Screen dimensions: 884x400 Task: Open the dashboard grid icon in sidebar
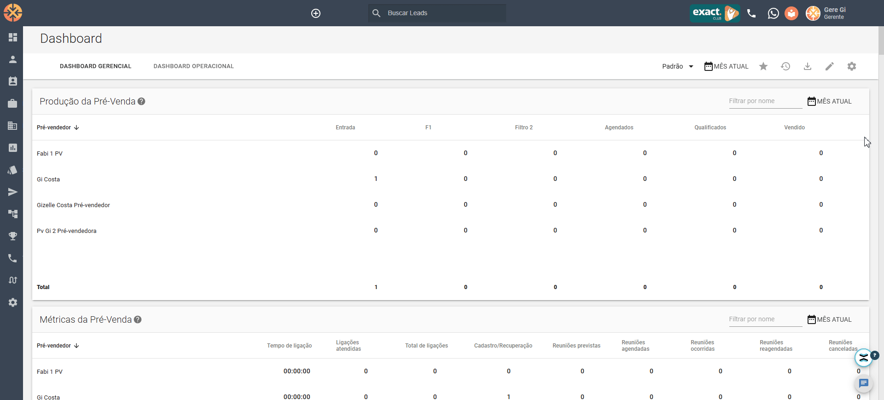tap(13, 37)
